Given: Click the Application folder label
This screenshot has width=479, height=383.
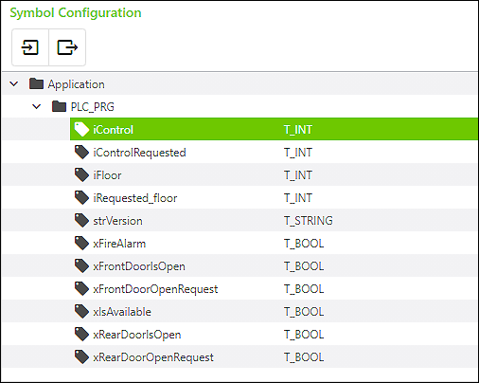Looking at the screenshot, I should 76,84.
